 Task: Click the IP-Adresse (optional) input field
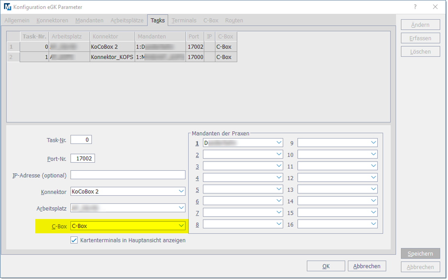coord(128,174)
